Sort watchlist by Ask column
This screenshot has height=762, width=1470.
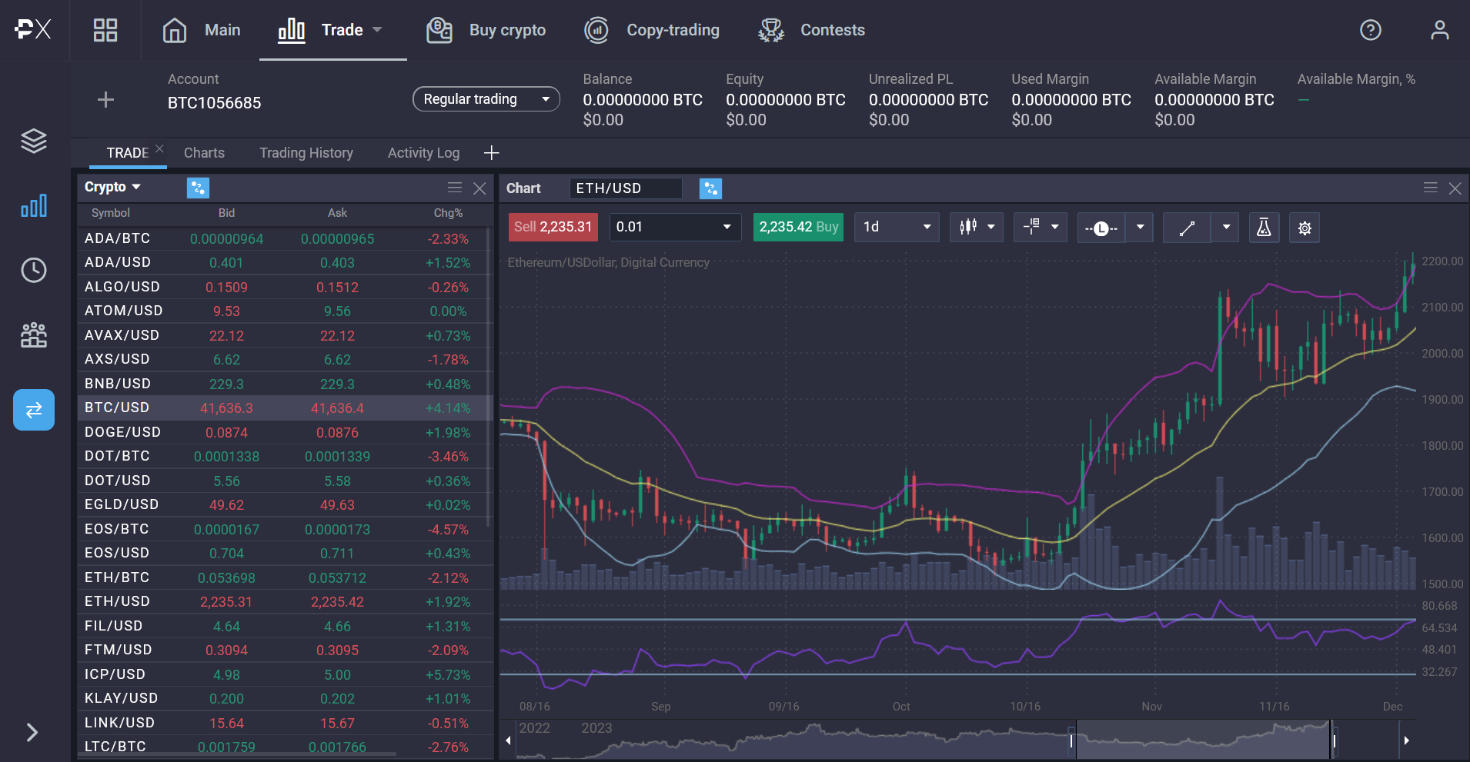337,213
